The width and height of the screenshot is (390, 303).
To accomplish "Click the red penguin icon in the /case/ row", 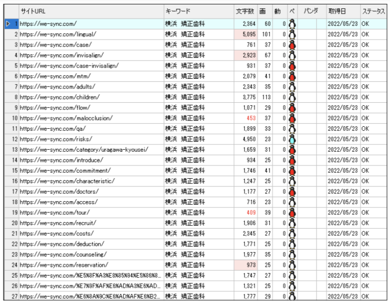I will point(292,45).
